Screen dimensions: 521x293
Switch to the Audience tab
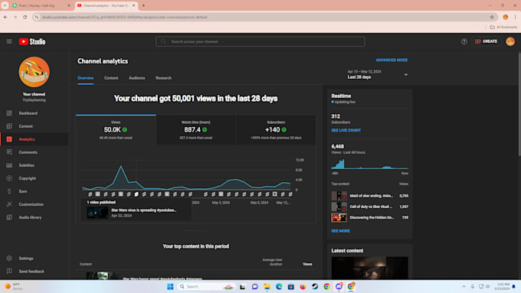(137, 78)
